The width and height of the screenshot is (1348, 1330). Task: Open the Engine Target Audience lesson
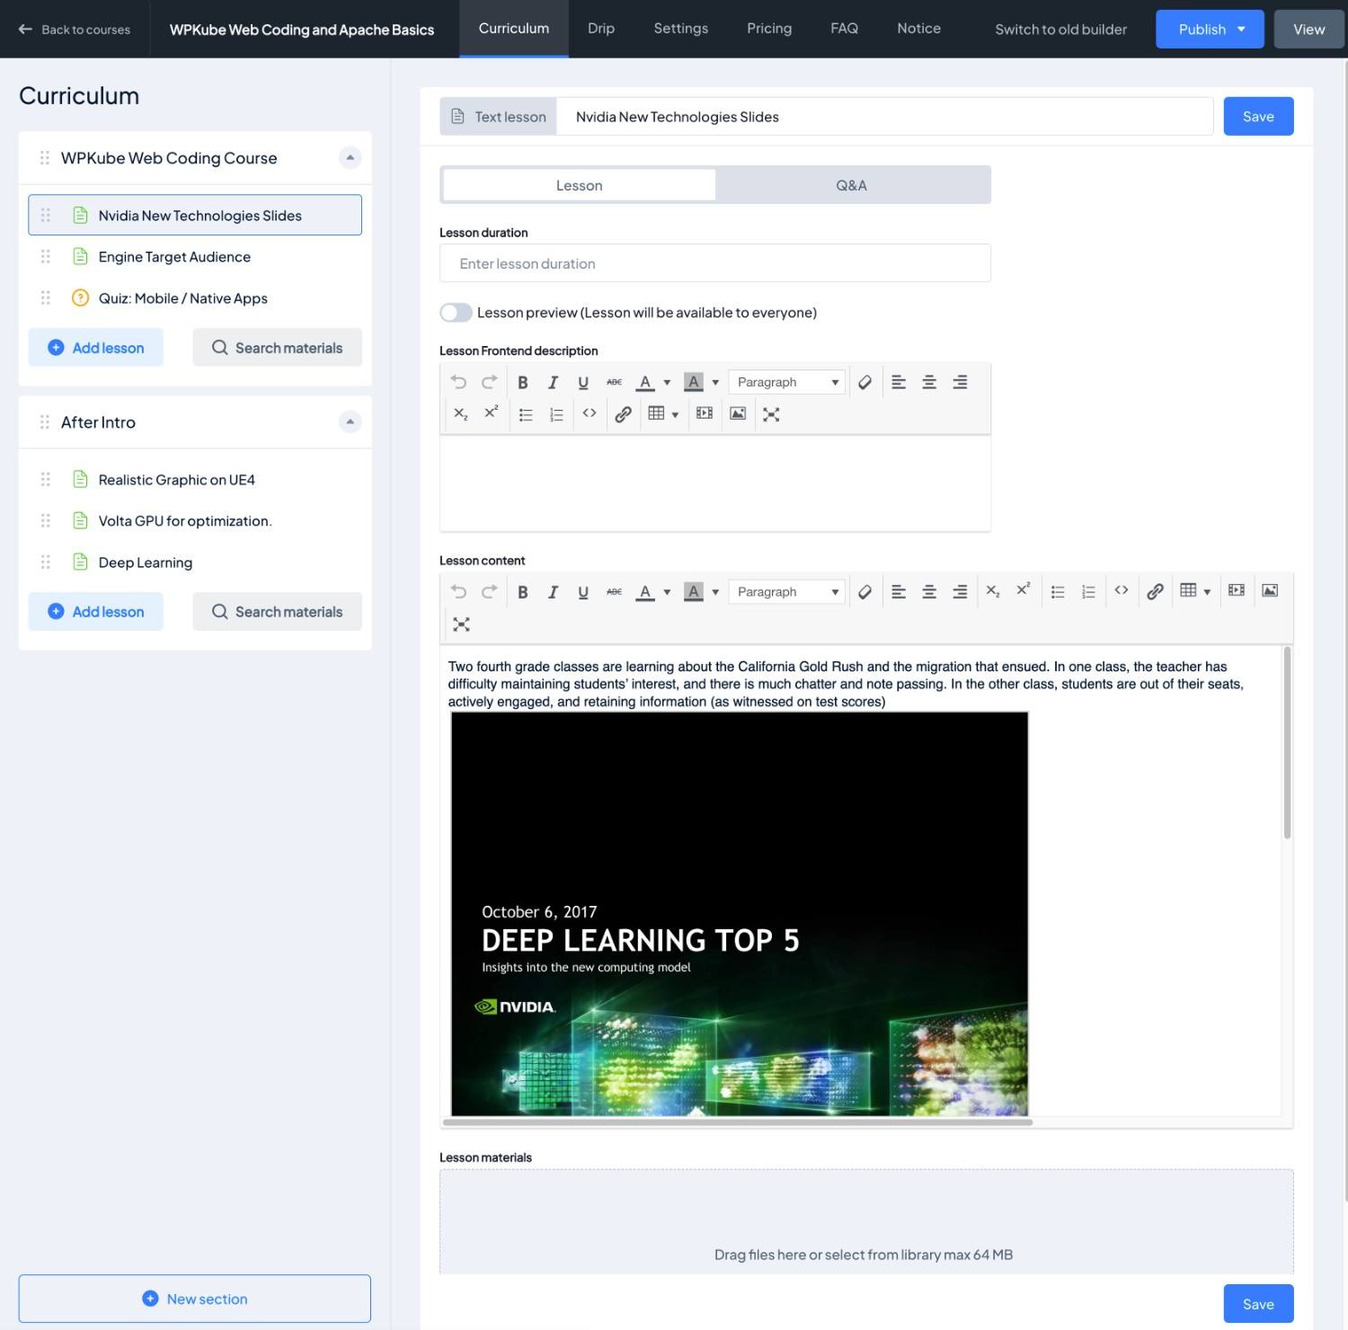(195, 257)
